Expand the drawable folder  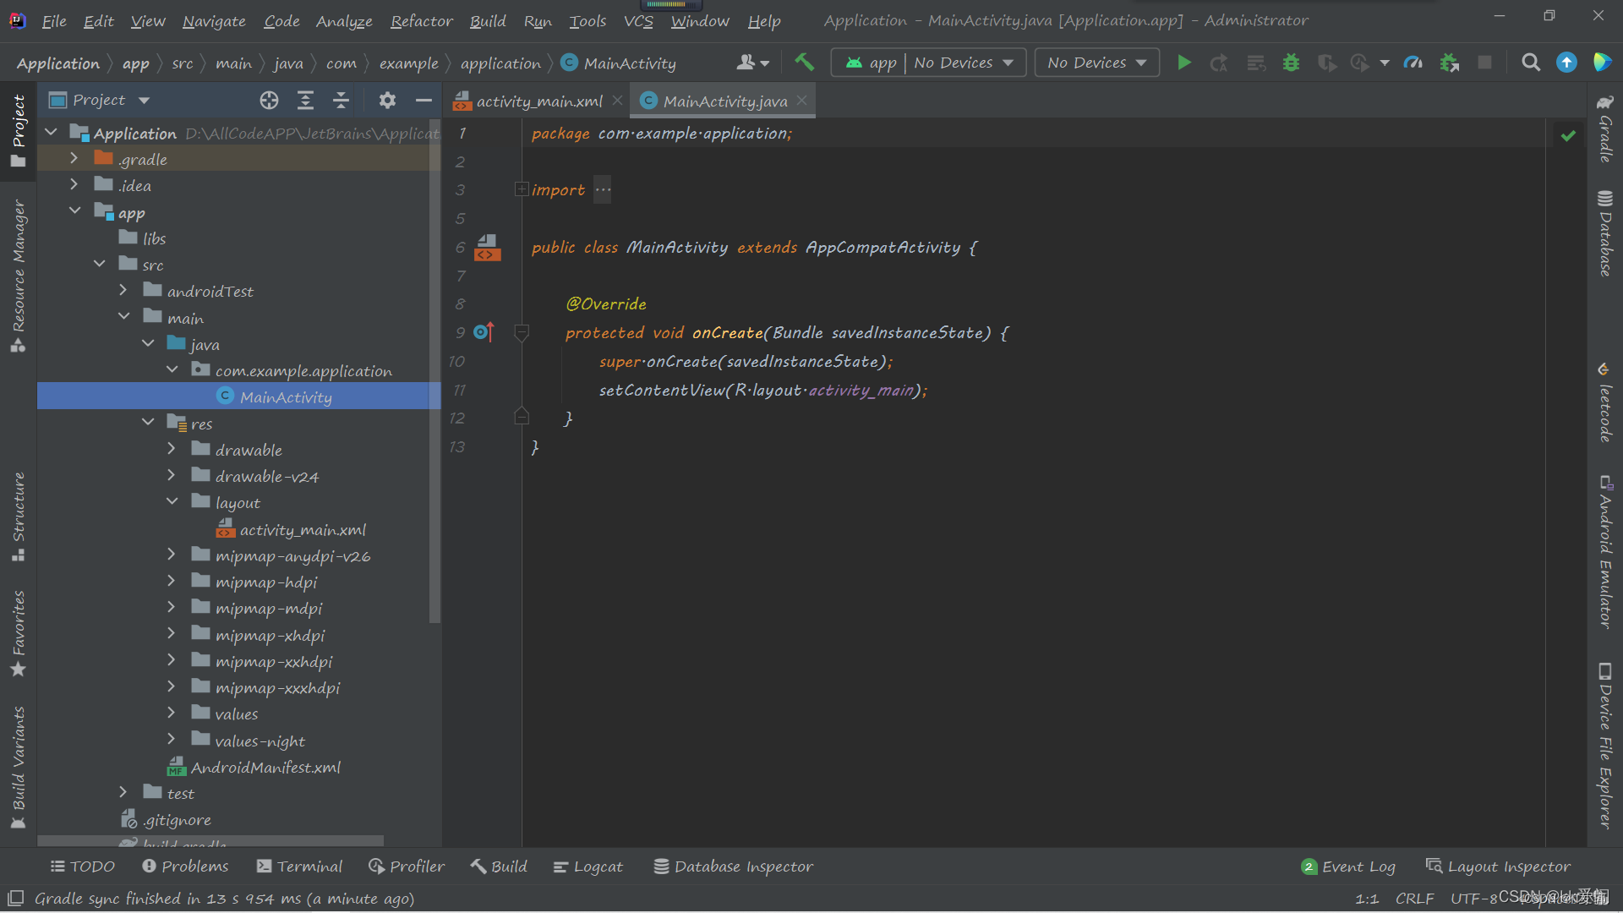(x=172, y=450)
